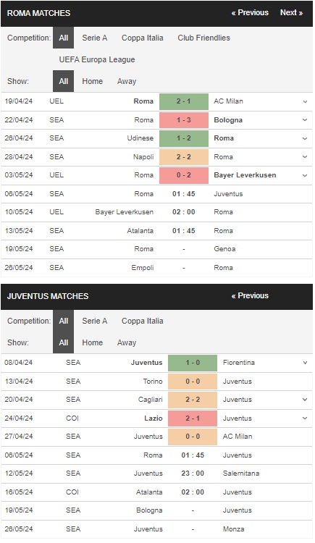Go to Previous Roma matches
Image resolution: width=315 pixels, height=543 pixels.
pos(250,12)
